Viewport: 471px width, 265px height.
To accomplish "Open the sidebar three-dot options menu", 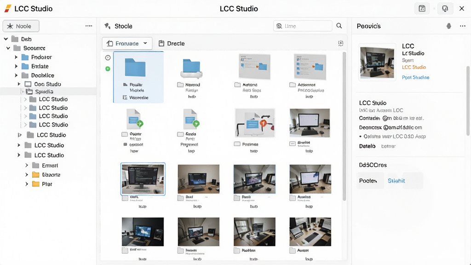I will tap(89, 26).
